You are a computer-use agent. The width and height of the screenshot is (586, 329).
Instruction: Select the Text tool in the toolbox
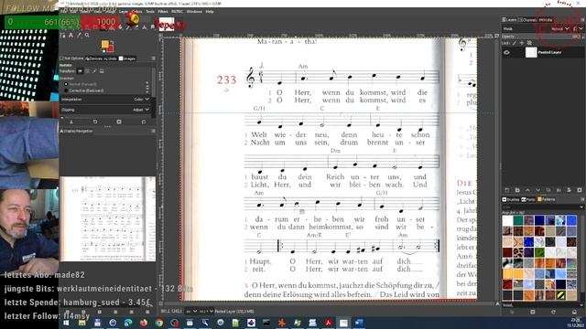[x=71, y=36]
